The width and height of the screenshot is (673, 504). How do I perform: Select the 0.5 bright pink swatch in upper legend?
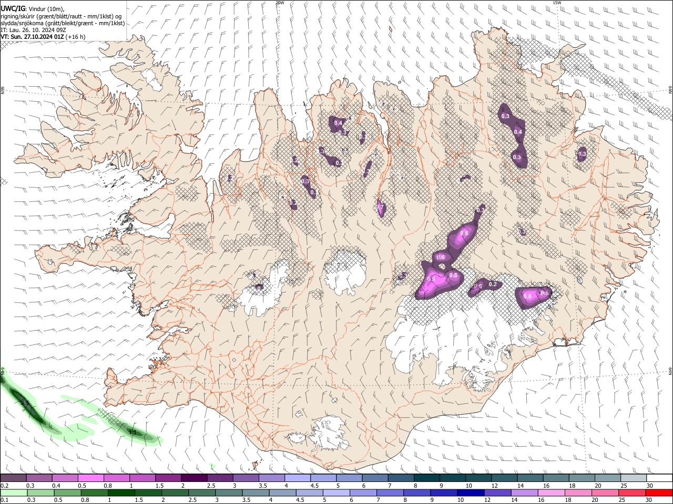pyautogui.click(x=90, y=478)
